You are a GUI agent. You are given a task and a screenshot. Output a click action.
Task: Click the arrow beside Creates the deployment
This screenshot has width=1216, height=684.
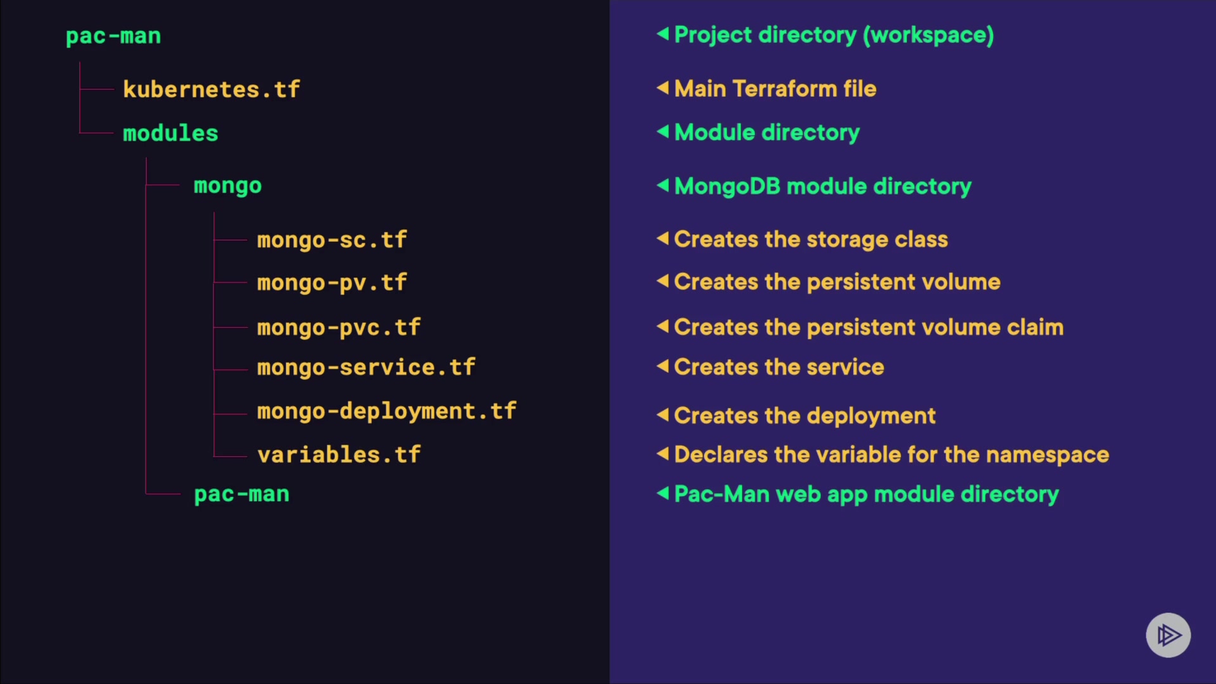pyautogui.click(x=662, y=415)
